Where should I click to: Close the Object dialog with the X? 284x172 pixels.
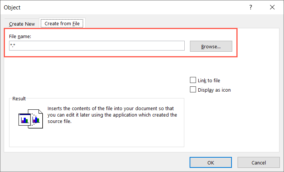(272, 7)
